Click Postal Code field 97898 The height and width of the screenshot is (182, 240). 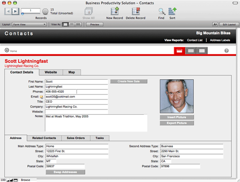click(x=180, y=166)
